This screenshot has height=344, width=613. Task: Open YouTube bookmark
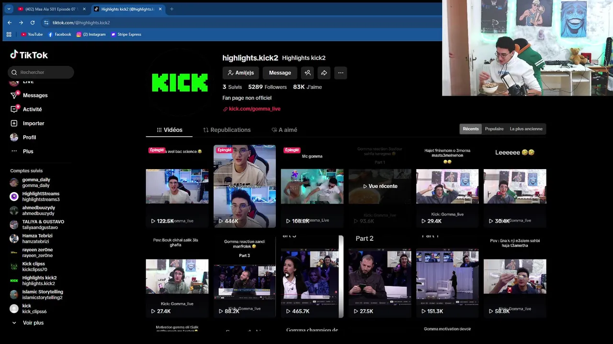coord(32,34)
